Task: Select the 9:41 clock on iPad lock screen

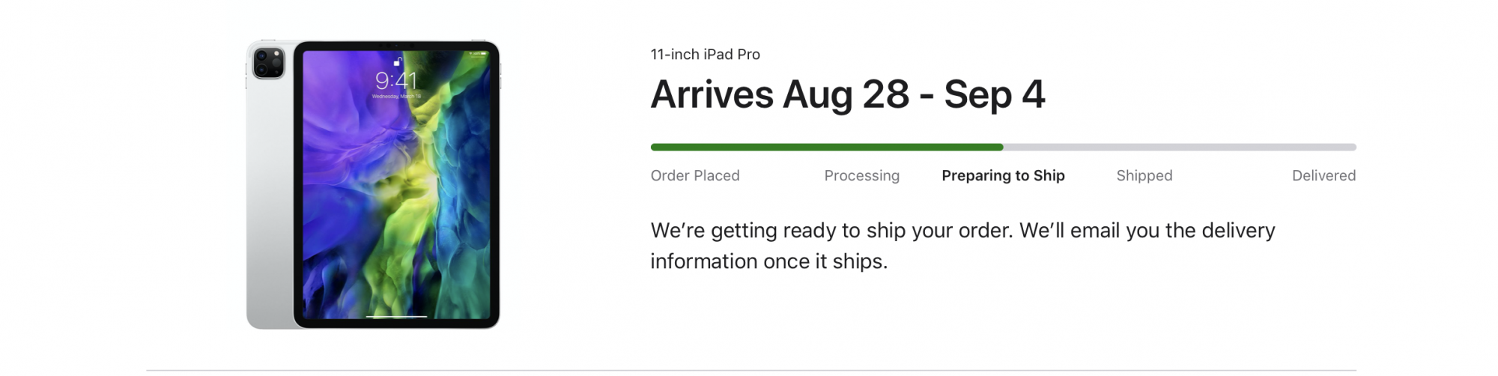Action: 396,80
